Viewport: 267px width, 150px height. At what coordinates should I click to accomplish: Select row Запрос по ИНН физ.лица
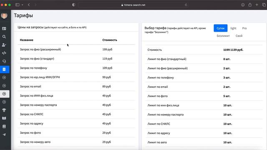tap(76, 95)
